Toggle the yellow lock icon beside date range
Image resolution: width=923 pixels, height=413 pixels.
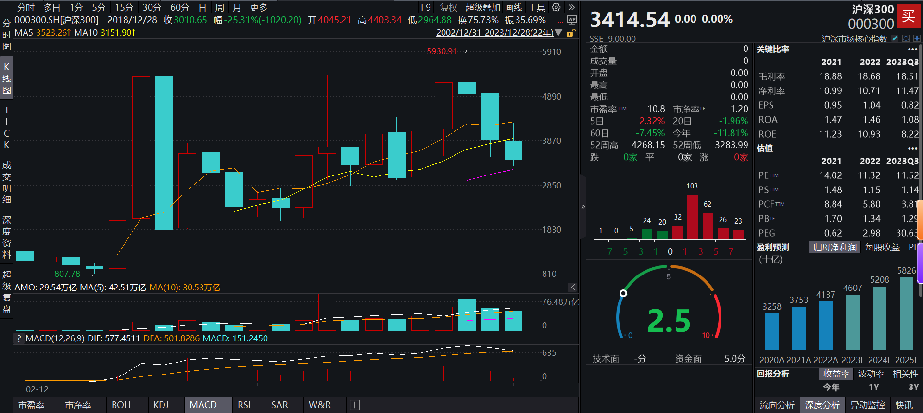(570, 33)
